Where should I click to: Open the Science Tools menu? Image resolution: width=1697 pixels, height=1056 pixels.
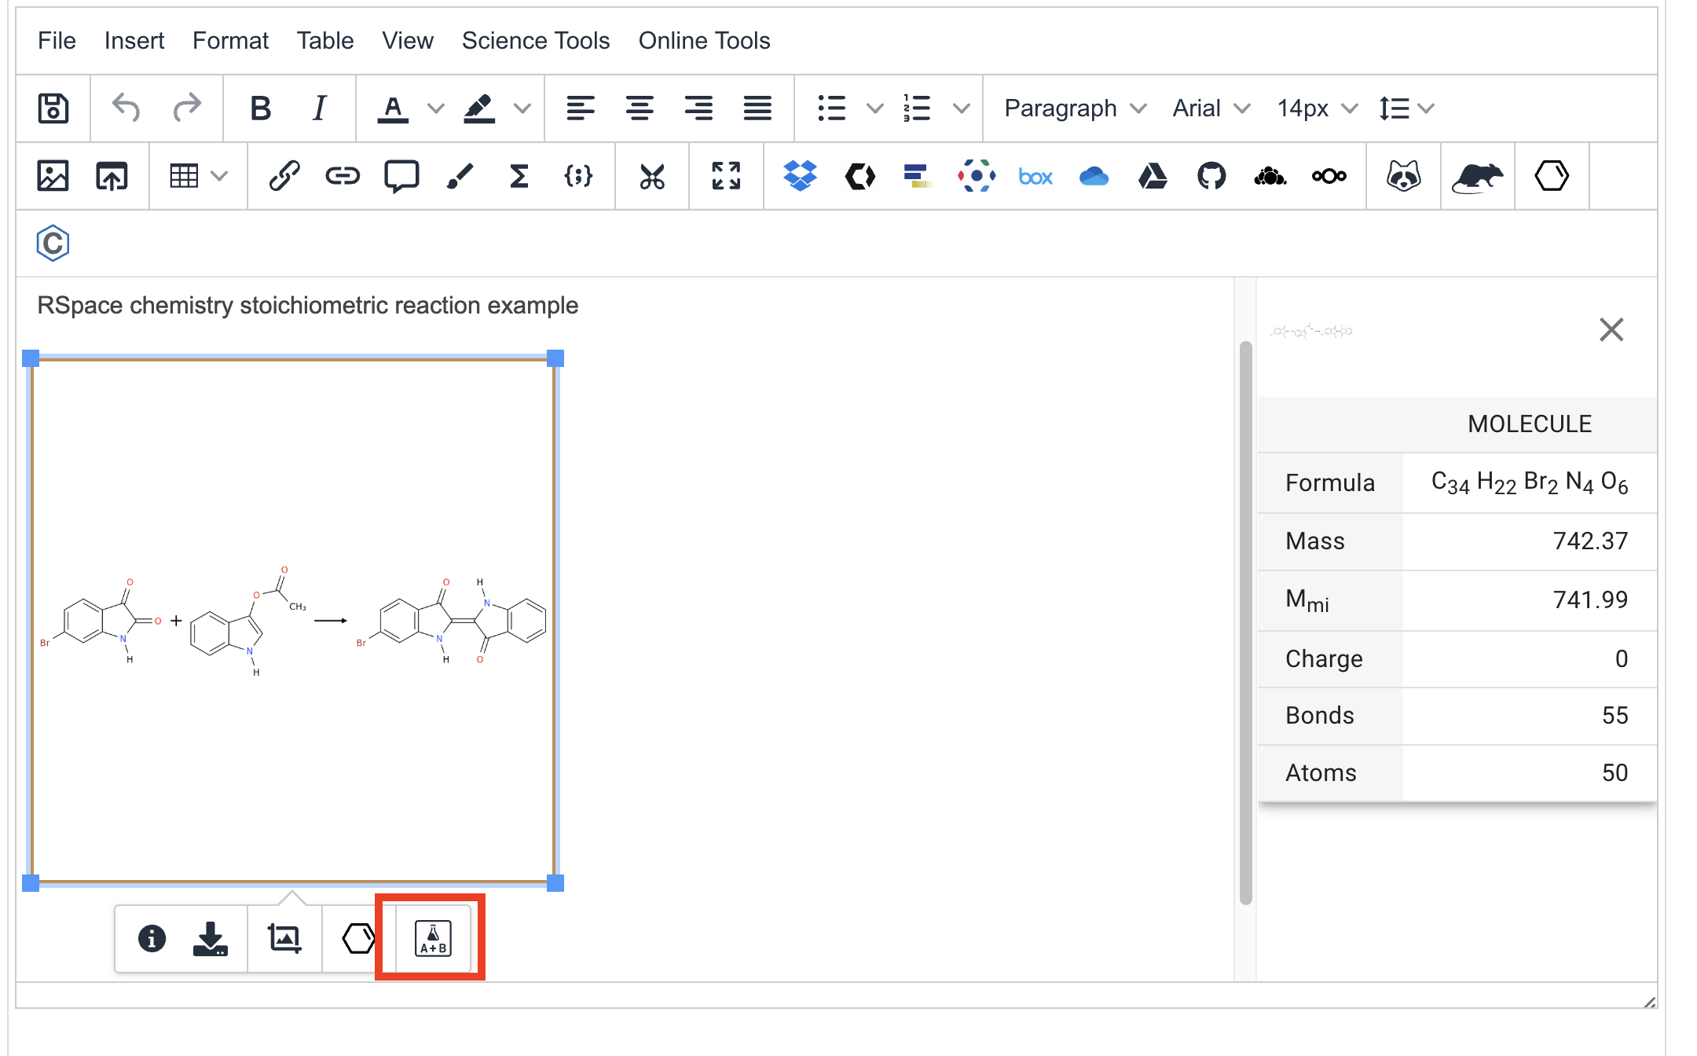[x=535, y=41]
